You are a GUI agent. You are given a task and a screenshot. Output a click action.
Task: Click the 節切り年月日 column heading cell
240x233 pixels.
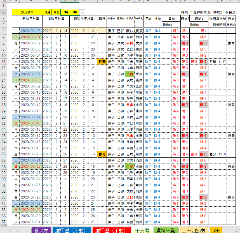84,19
